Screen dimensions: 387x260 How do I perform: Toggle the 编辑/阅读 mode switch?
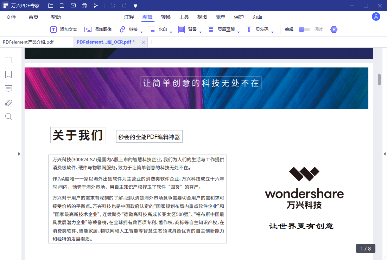[304, 30]
